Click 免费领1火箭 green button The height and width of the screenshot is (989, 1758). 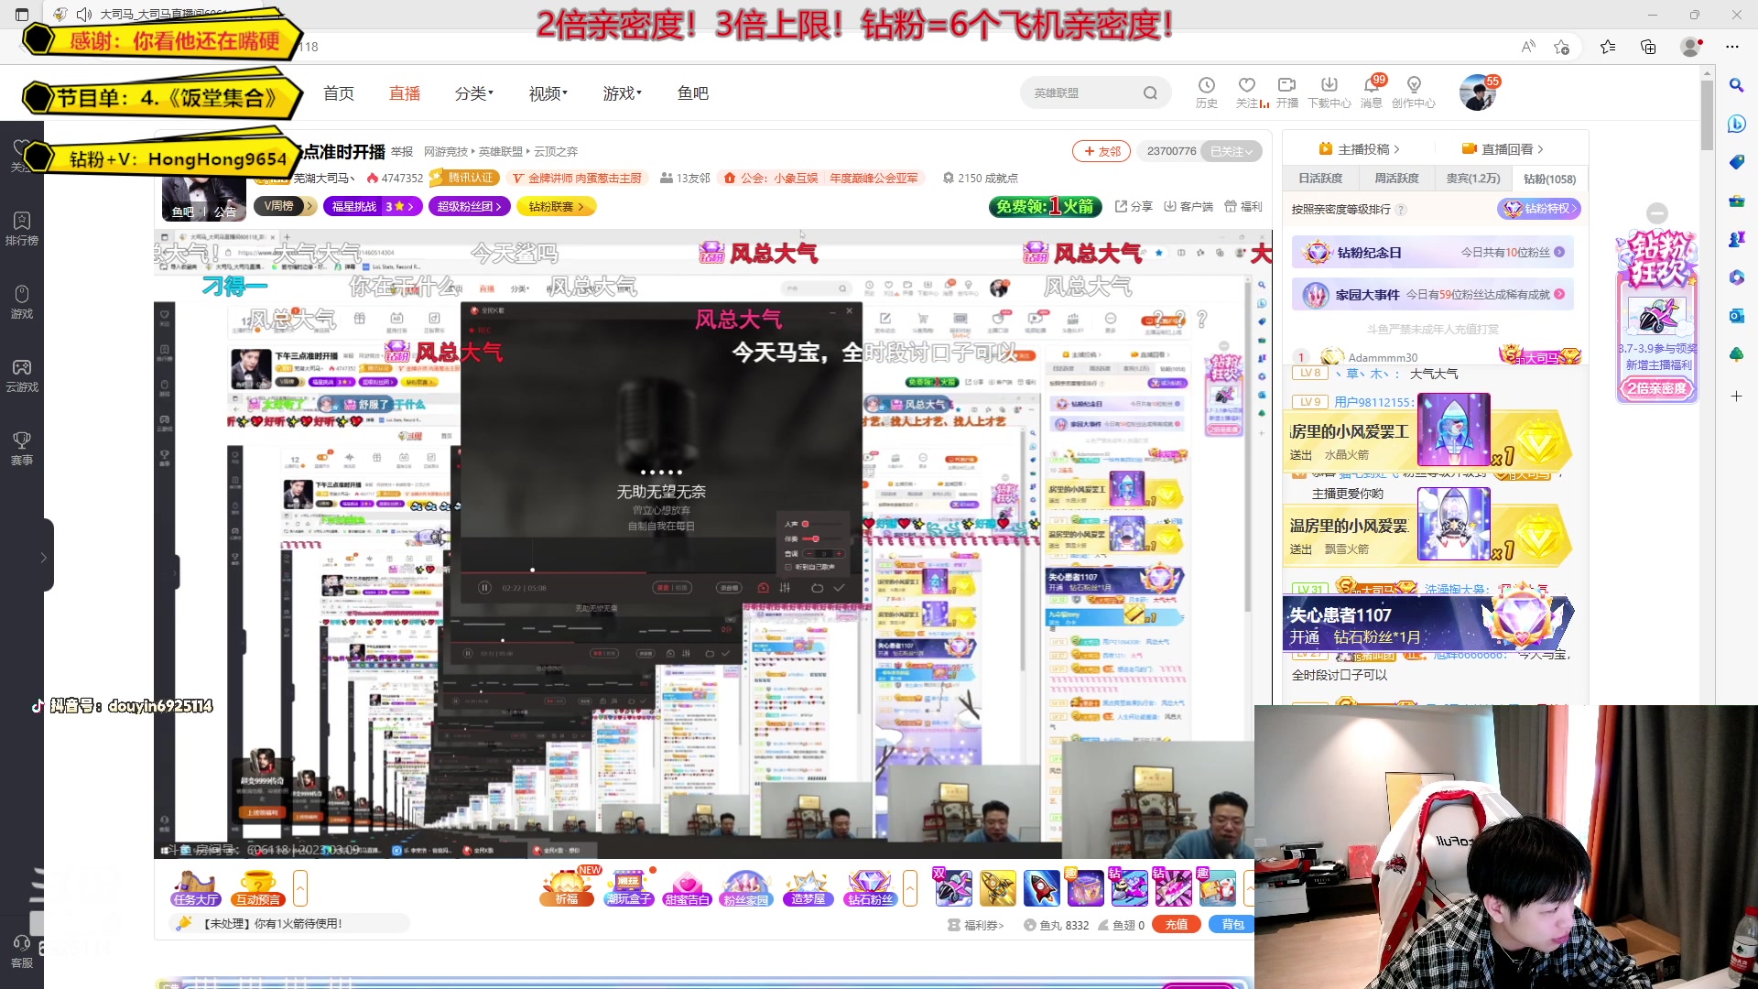1045,207
